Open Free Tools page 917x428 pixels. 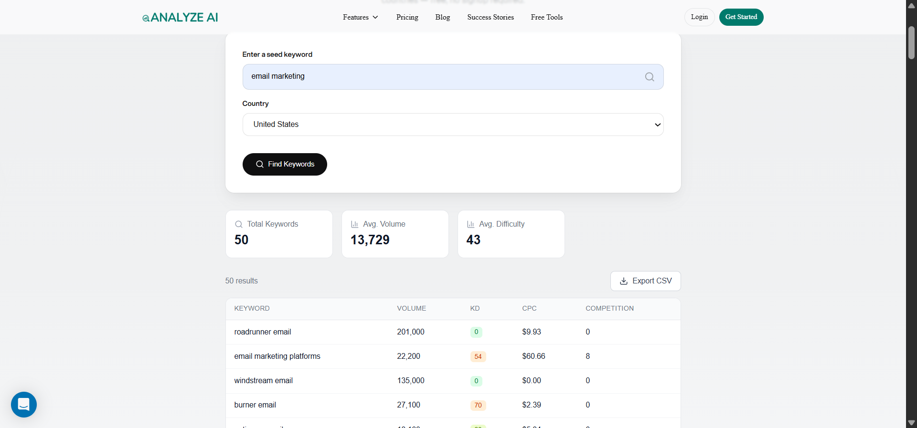pyautogui.click(x=547, y=17)
